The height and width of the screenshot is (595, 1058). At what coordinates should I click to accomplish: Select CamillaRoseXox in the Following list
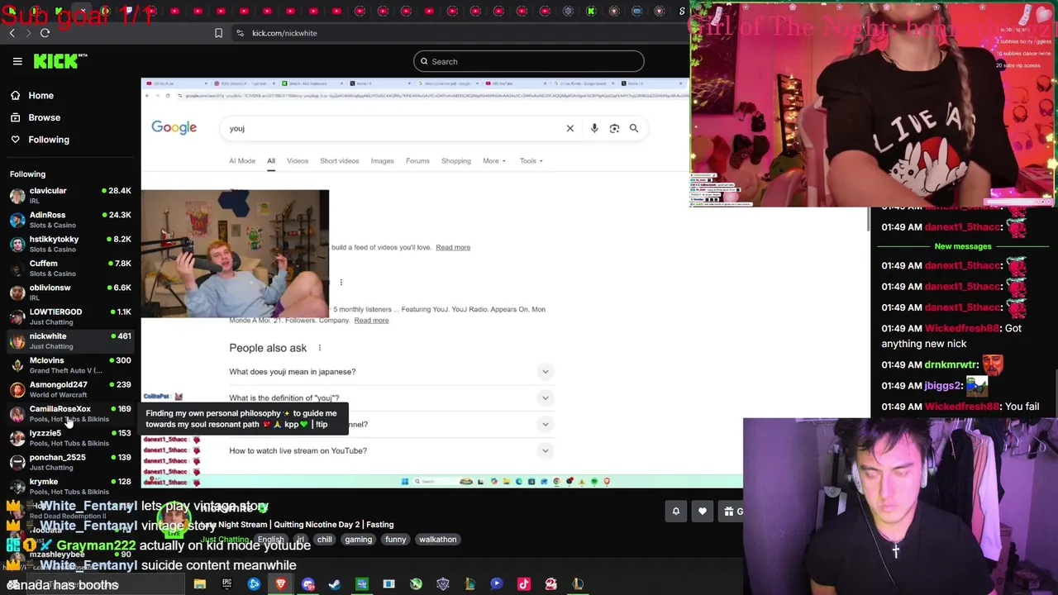(x=70, y=413)
